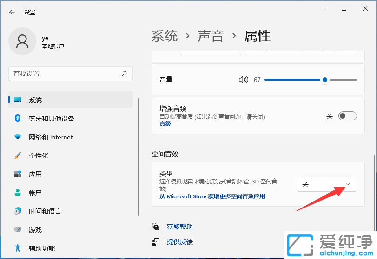Go to 个性化 settings

click(x=71, y=156)
